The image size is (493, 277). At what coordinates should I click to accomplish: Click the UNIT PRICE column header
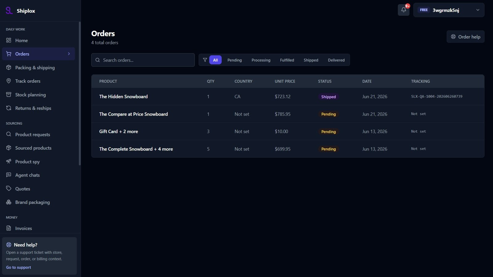(x=285, y=81)
